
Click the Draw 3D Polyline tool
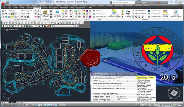(x=9, y=11)
